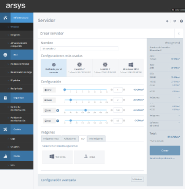Click the globe icon next to Red
This screenshot has height=189, width=185.
(5, 55)
